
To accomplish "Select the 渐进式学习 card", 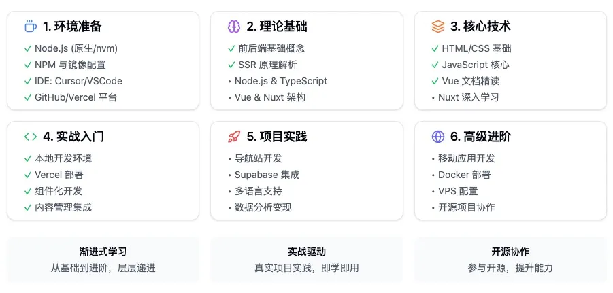I will tap(103, 259).
